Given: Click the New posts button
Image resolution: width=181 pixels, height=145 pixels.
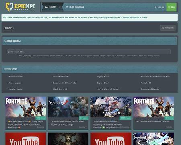Looking at the screenshot, I should point(168,28).
